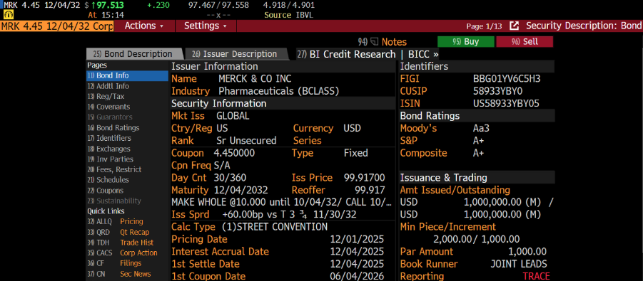Screen dimensions: 643x281
Task: Select the Bond Description tab
Action: pos(133,54)
